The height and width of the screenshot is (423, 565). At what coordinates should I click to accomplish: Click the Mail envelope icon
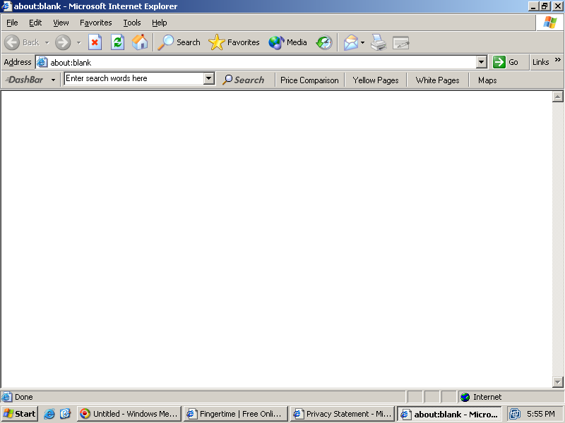click(350, 42)
